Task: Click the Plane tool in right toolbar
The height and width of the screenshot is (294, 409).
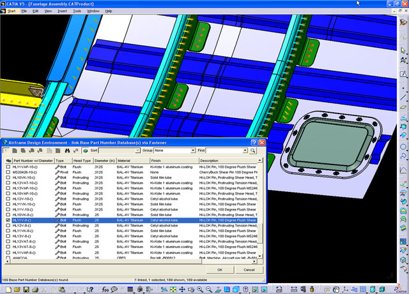Action: pos(403,107)
